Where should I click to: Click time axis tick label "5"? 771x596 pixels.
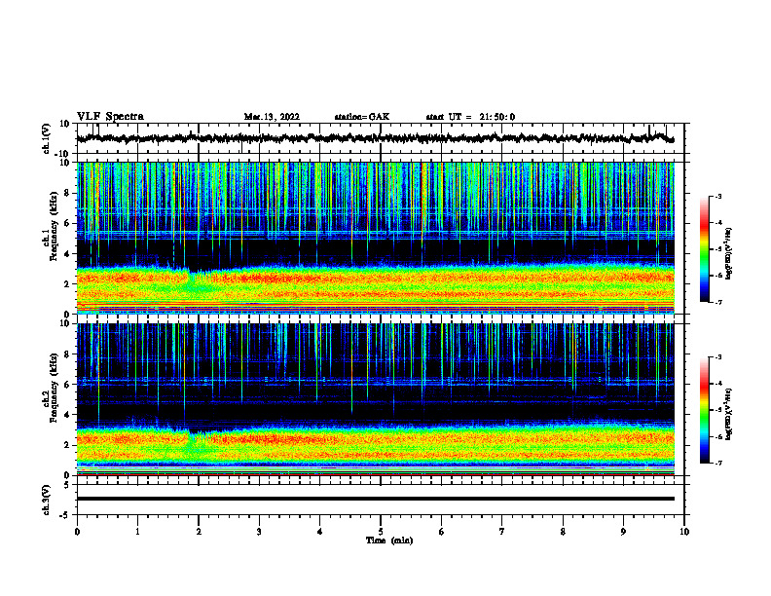click(381, 532)
